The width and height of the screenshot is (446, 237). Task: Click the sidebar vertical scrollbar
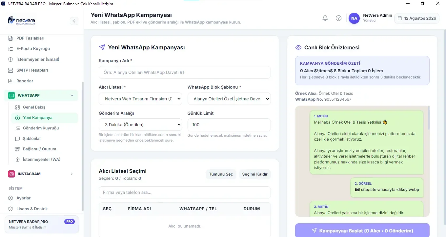[83, 145]
